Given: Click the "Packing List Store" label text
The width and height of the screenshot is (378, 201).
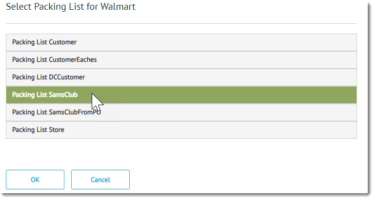Looking at the screenshot, I should 38,130.
